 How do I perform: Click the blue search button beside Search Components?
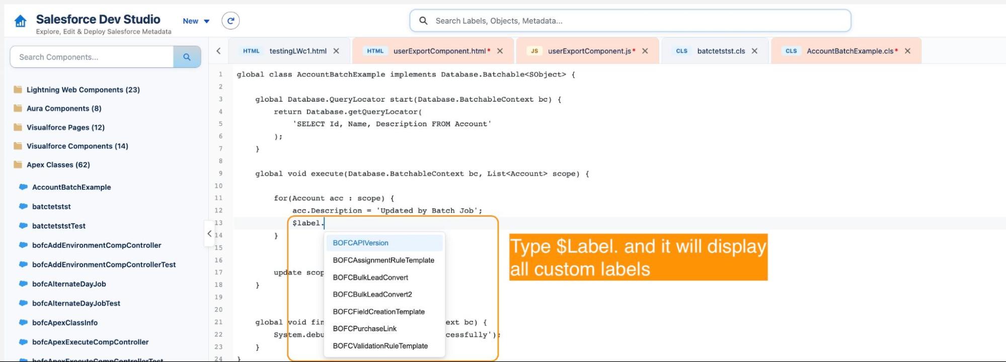187,57
